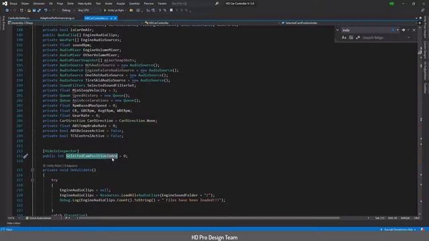This screenshot has height=241, width=429.
Task: Click the MinSleepVelocity field name
Action: (89, 90)
